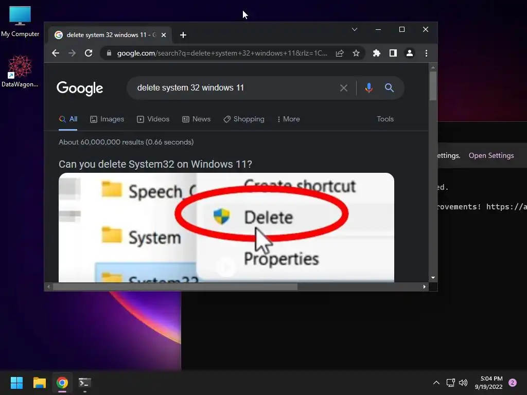Clear the Google search box
Image resolution: width=527 pixels, height=395 pixels.
click(343, 88)
